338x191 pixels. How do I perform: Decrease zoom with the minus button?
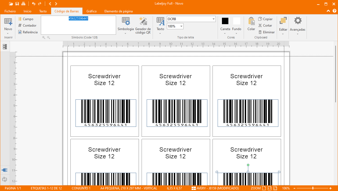tap(294, 188)
